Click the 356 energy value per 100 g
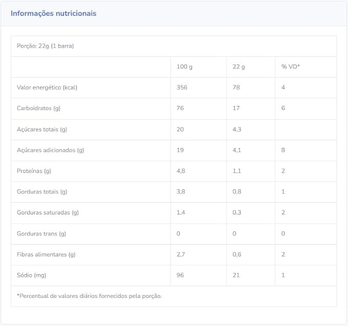This screenshot has height=326, width=348. point(182,88)
